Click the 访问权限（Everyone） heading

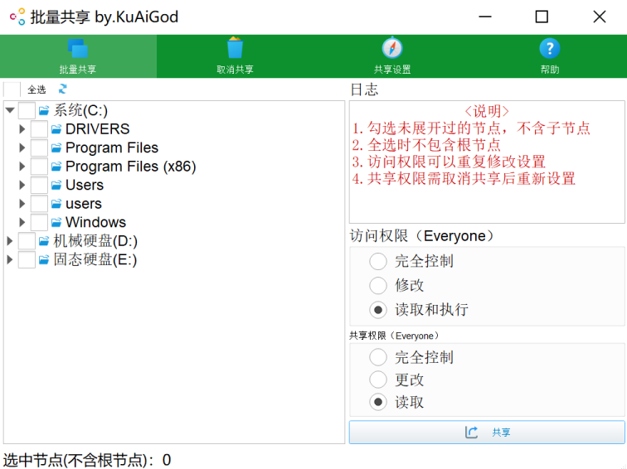click(422, 235)
